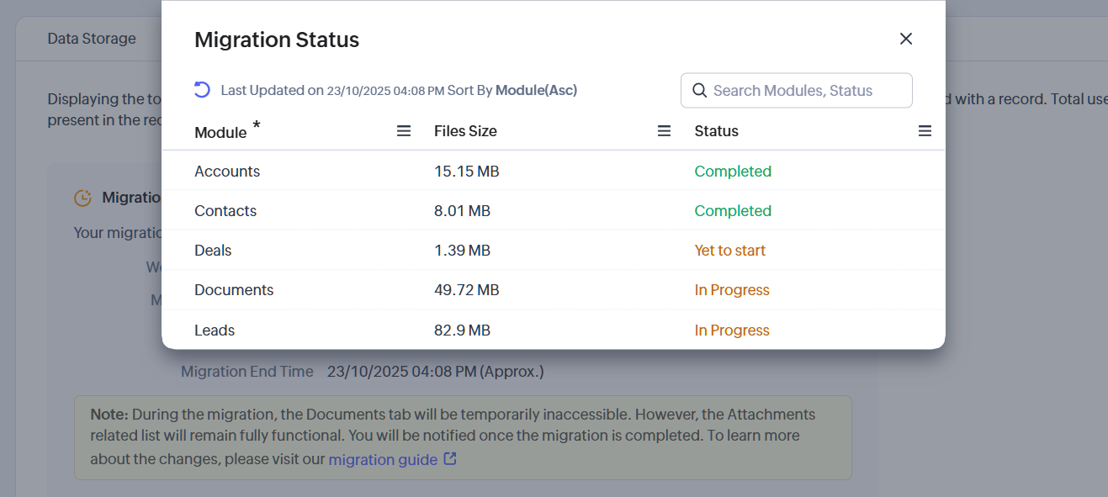Click the magnifier icon in search box
Image resolution: width=1108 pixels, height=497 pixels.
pos(698,91)
